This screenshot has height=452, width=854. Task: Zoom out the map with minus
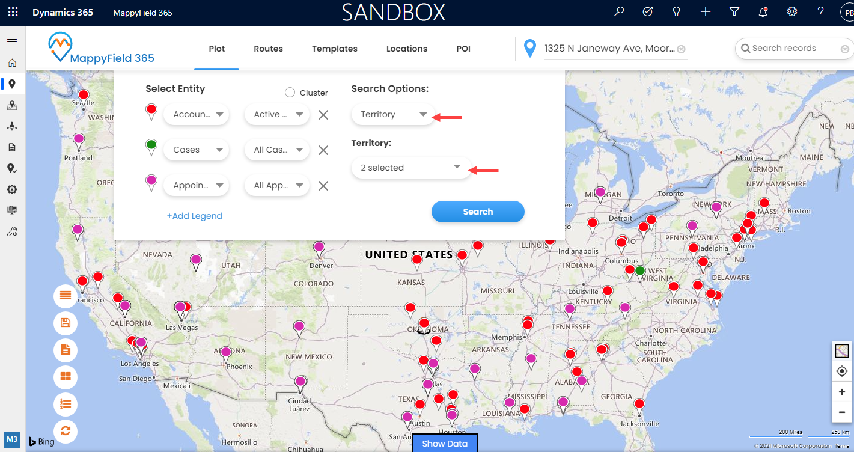click(x=842, y=412)
